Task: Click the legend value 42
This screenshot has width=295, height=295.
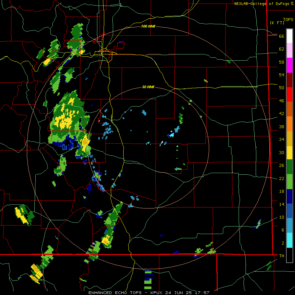Action: click(x=282, y=113)
